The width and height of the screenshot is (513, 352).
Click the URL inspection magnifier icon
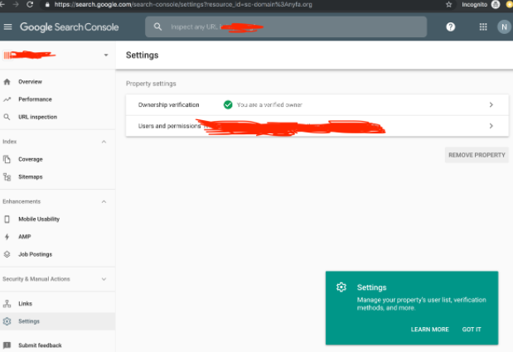coord(7,117)
